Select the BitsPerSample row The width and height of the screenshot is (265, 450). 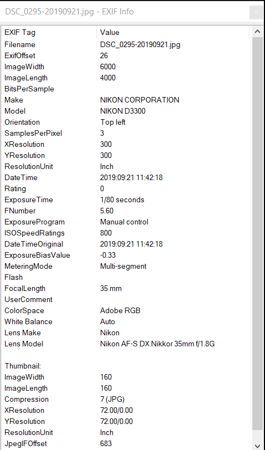click(x=127, y=89)
